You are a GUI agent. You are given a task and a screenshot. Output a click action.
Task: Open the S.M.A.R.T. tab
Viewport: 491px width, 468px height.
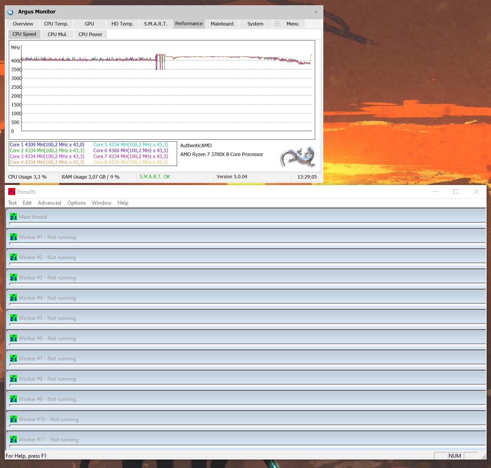156,24
